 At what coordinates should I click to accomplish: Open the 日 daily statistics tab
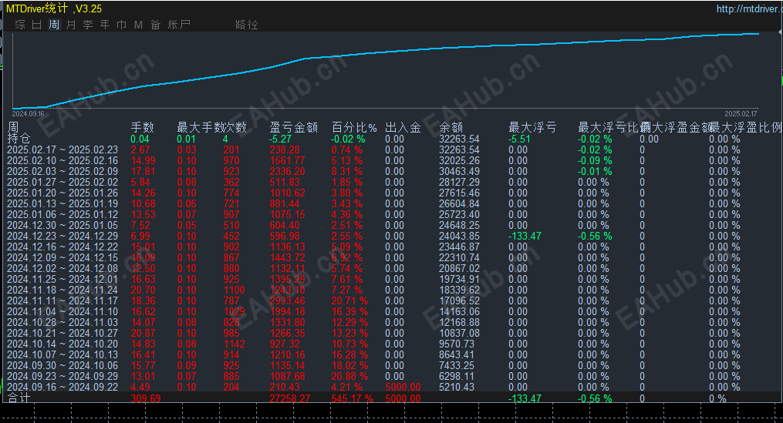(37, 25)
